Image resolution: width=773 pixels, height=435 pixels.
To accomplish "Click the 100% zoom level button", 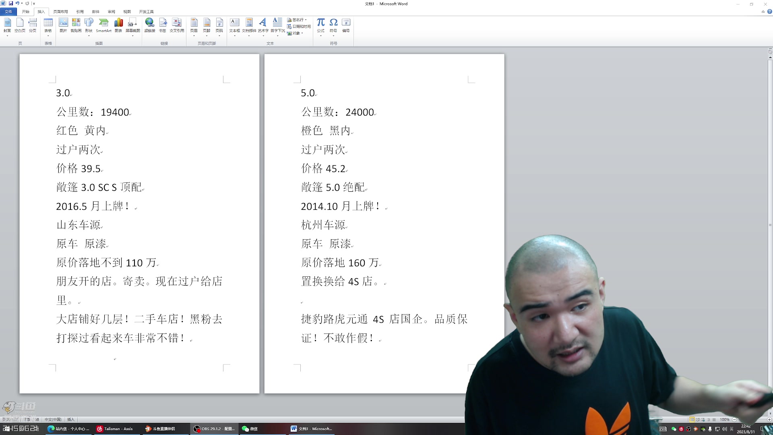I will pos(725,419).
